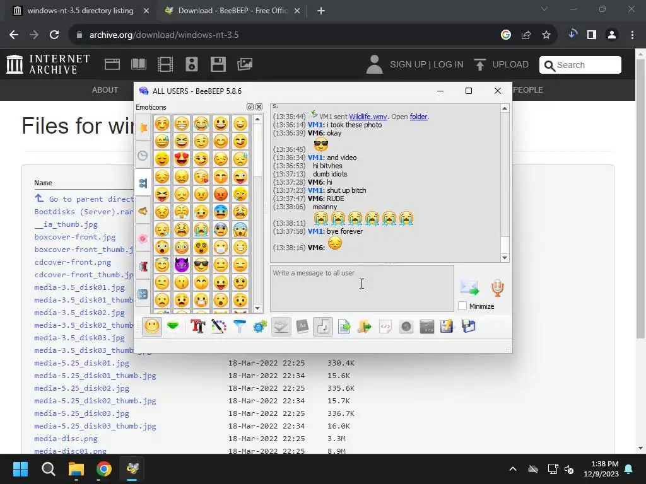This screenshot has width=646, height=484.
Task: Insert the purple devil emoji
Action: coord(181,265)
